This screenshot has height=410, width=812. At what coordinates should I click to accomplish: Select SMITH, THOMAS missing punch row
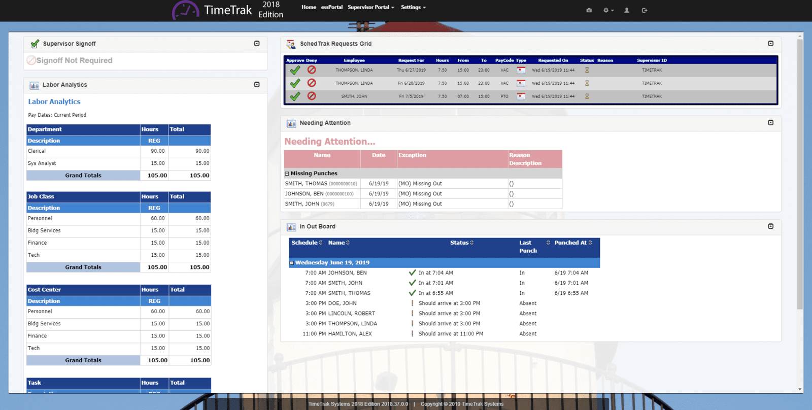[x=423, y=184]
